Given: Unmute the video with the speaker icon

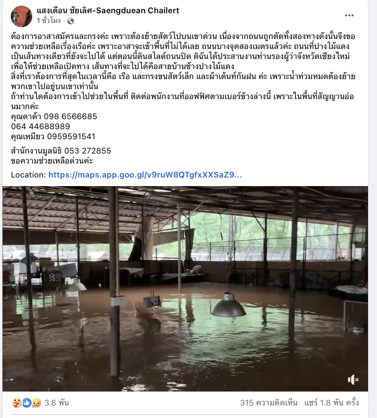Looking at the screenshot, I should tap(353, 379).
